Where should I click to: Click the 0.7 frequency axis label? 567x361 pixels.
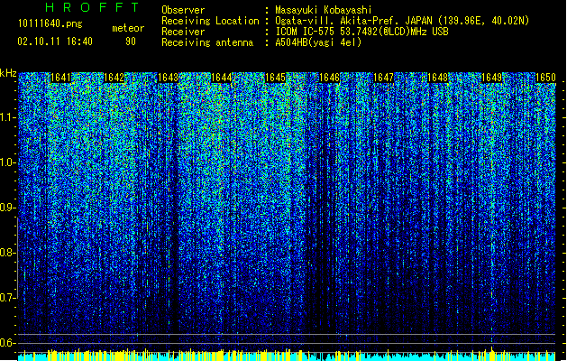[7, 298]
